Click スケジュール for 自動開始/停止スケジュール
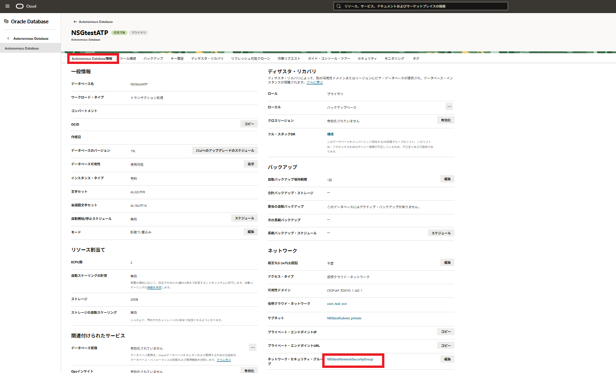The width and height of the screenshot is (616, 373). (244, 218)
